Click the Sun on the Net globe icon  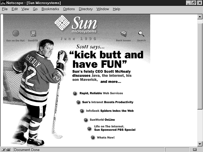tap(16, 33)
